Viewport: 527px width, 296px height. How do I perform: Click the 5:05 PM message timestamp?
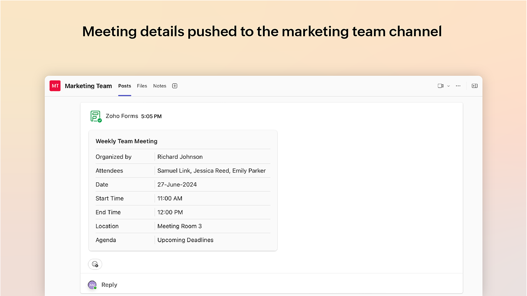coord(151,116)
